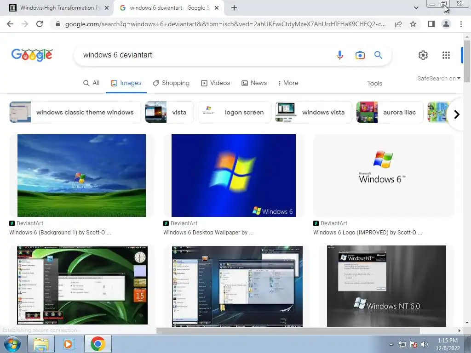Open the network tray icon
This screenshot has width=471, height=353.
click(402, 344)
